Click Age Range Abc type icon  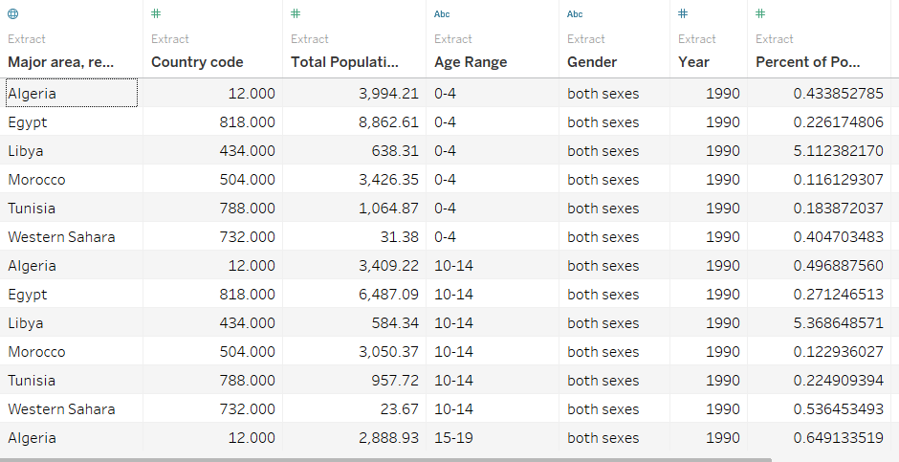tap(442, 14)
